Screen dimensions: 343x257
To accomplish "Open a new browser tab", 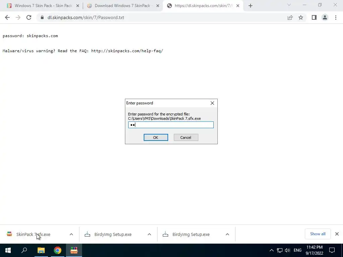I will pyautogui.click(x=251, y=6).
